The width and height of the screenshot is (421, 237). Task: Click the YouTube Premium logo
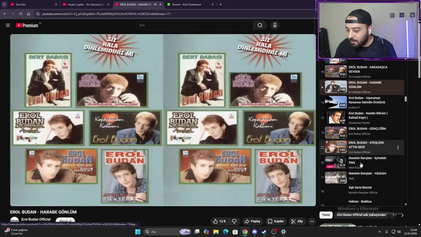27,25
